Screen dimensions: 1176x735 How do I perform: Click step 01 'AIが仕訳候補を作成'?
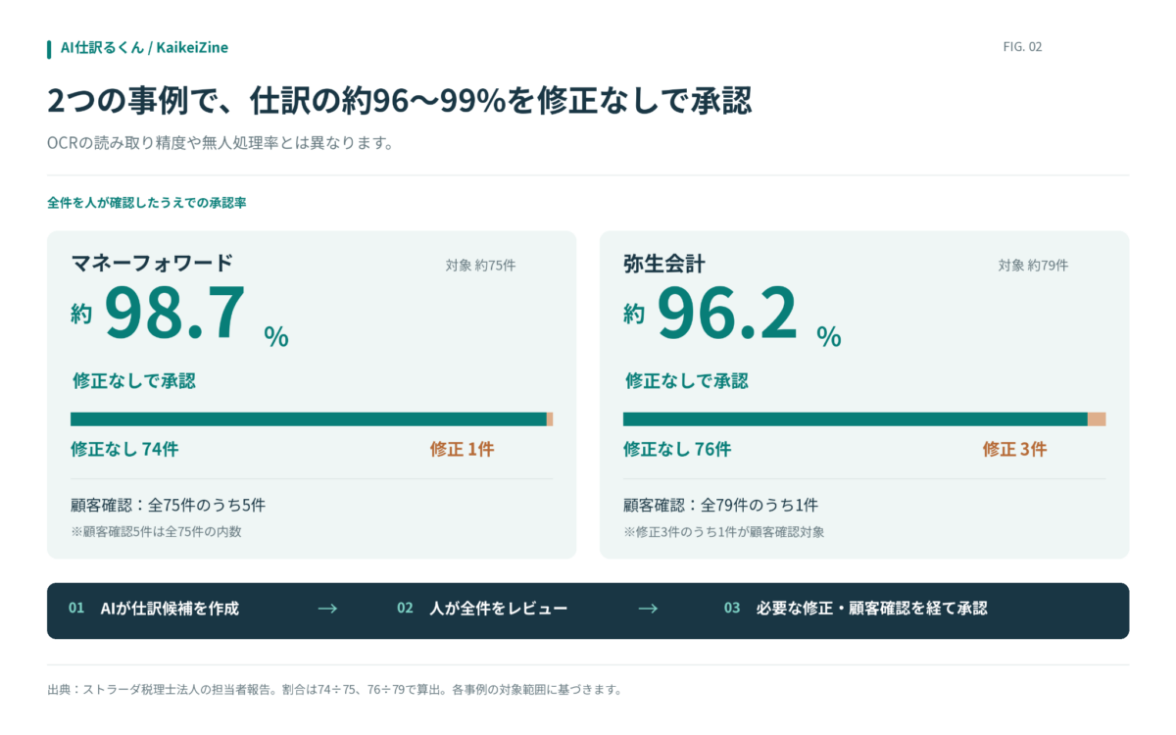click(x=170, y=609)
